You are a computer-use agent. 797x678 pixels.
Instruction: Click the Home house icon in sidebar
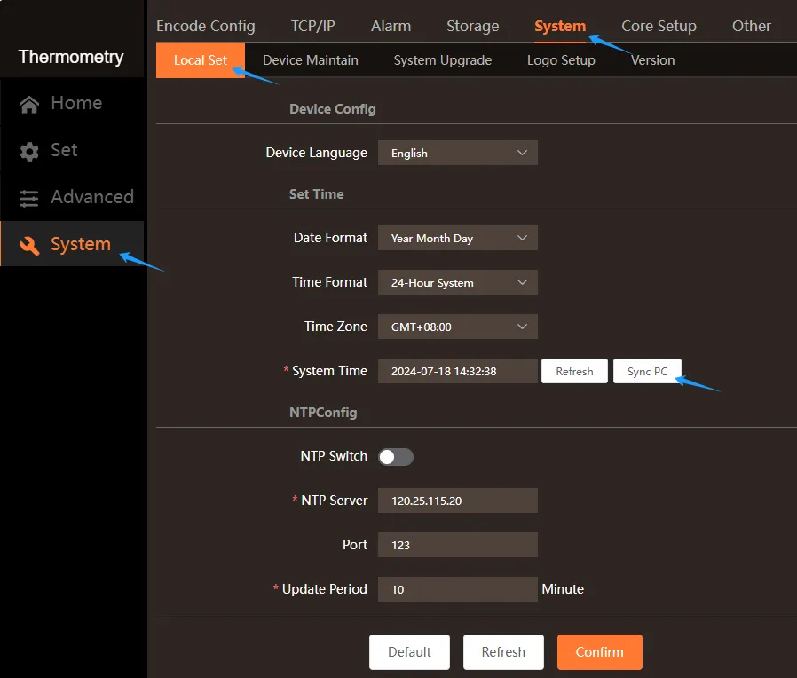pos(29,105)
